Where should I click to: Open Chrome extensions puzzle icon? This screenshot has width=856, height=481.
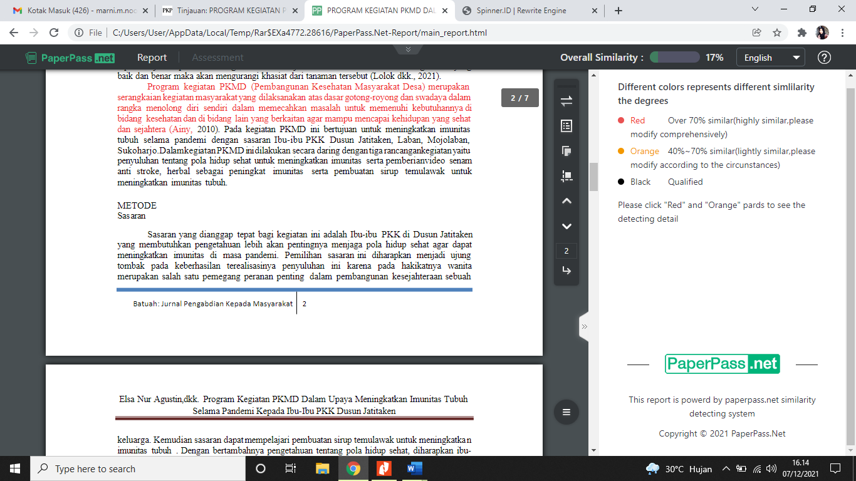(802, 33)
